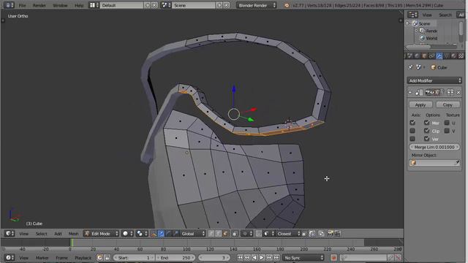Enable the Texture U checkbox
This screenshot has height=263, width=468.
[447, 123]
